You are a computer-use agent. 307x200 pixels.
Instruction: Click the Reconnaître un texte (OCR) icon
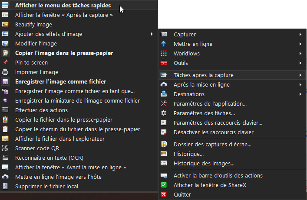pyautogui.click(x=5, y=158)
